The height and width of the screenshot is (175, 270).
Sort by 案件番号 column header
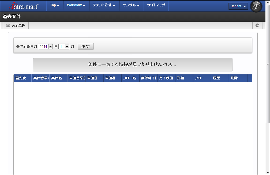pos(40,78)
